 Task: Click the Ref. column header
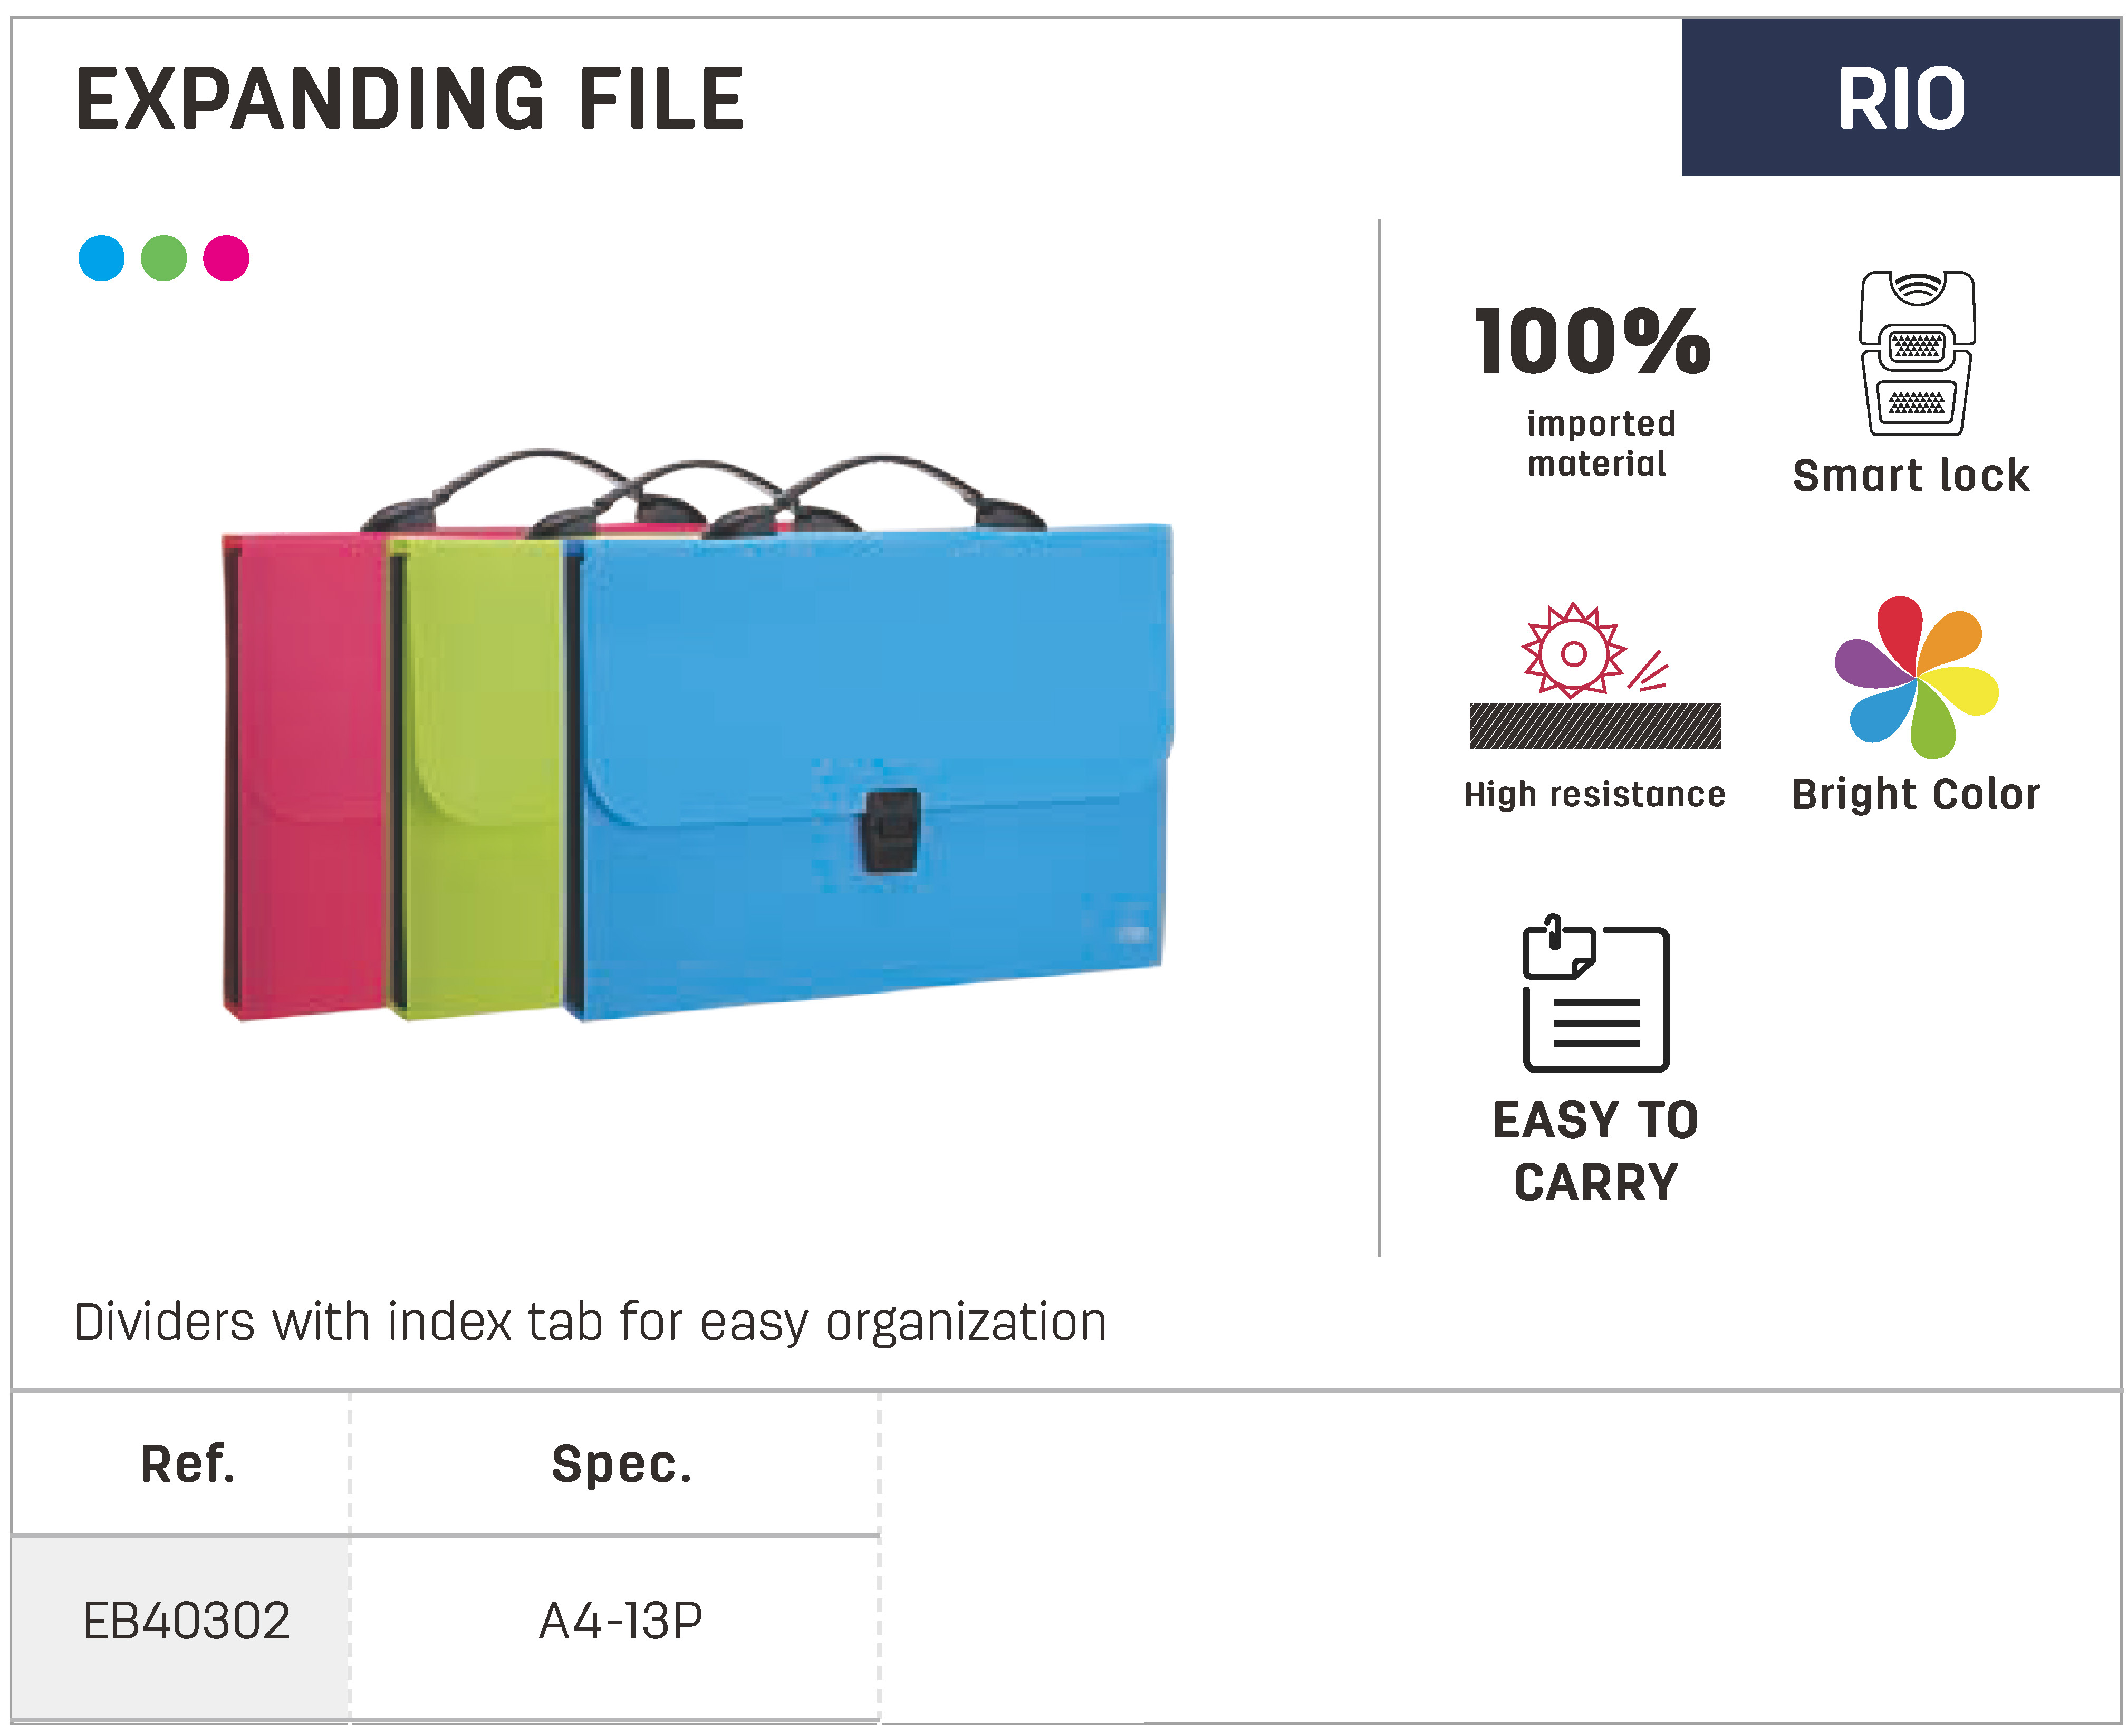(187, 1464)
